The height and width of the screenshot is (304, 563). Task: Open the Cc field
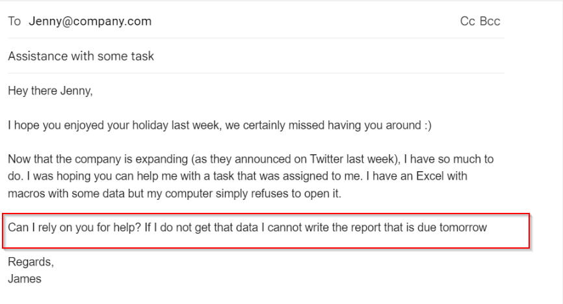tap(467, 21)
